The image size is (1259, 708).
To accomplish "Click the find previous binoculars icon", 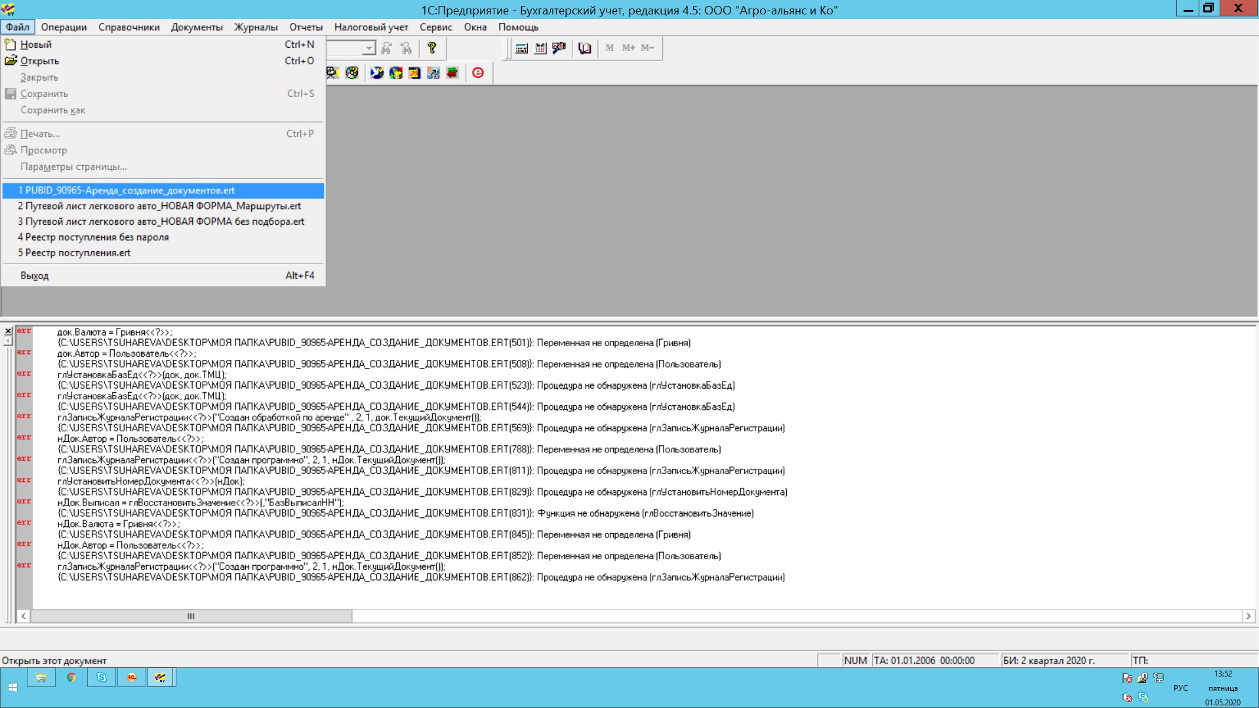I will [x=407, y=48].
